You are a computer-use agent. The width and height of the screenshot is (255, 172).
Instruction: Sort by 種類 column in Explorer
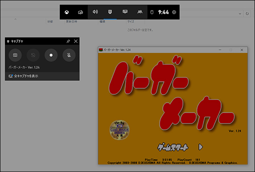tap(102, 22)
